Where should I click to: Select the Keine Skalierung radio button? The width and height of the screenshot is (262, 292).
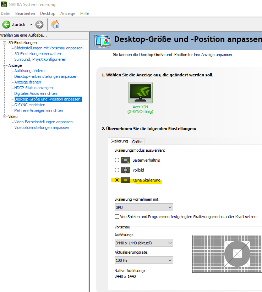[x=117, y=180]
